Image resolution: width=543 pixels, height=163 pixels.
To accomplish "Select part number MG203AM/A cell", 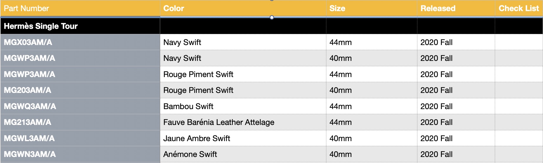I will 80,90.
